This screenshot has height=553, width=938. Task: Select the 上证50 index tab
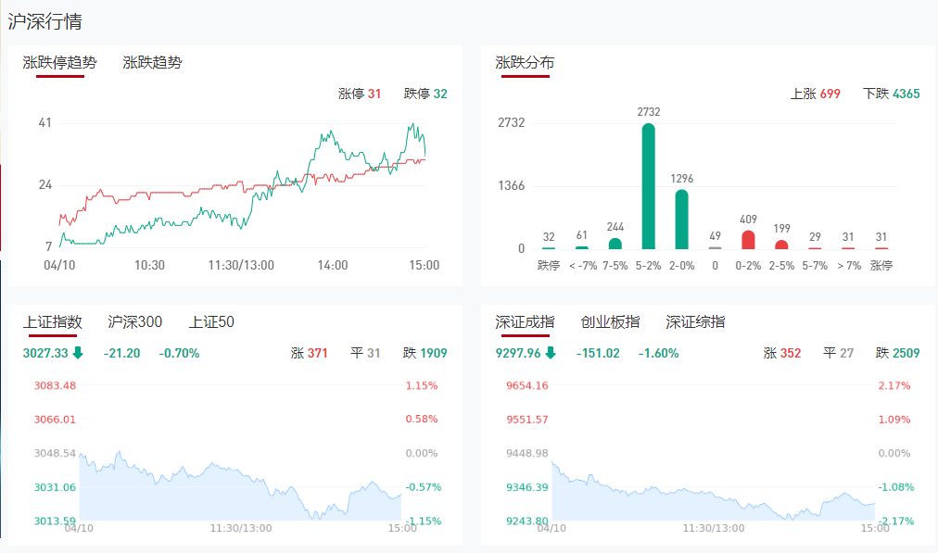click(x=211, y=322)
